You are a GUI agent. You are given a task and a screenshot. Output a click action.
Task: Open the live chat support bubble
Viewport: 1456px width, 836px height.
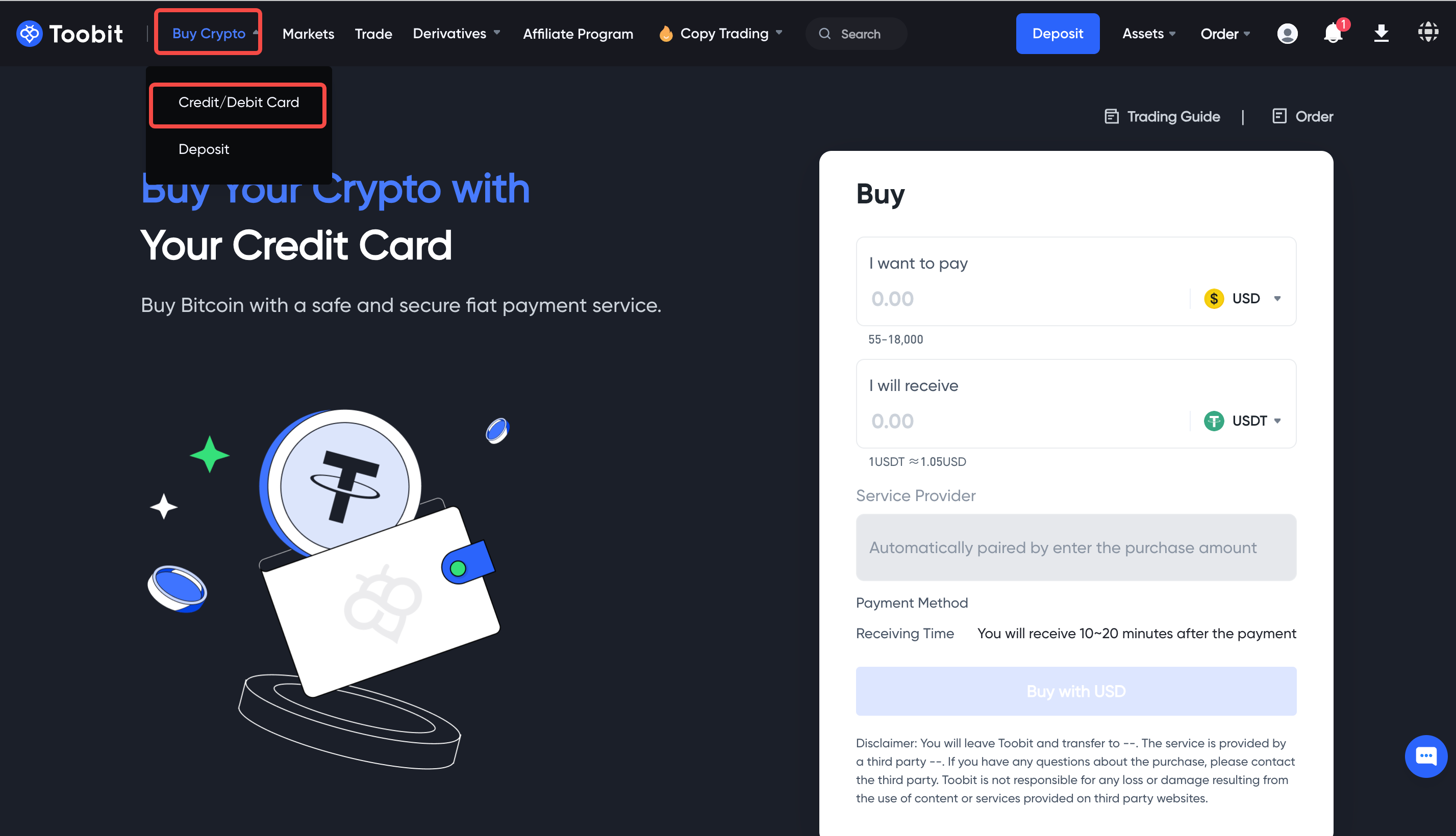point(1425,756)
